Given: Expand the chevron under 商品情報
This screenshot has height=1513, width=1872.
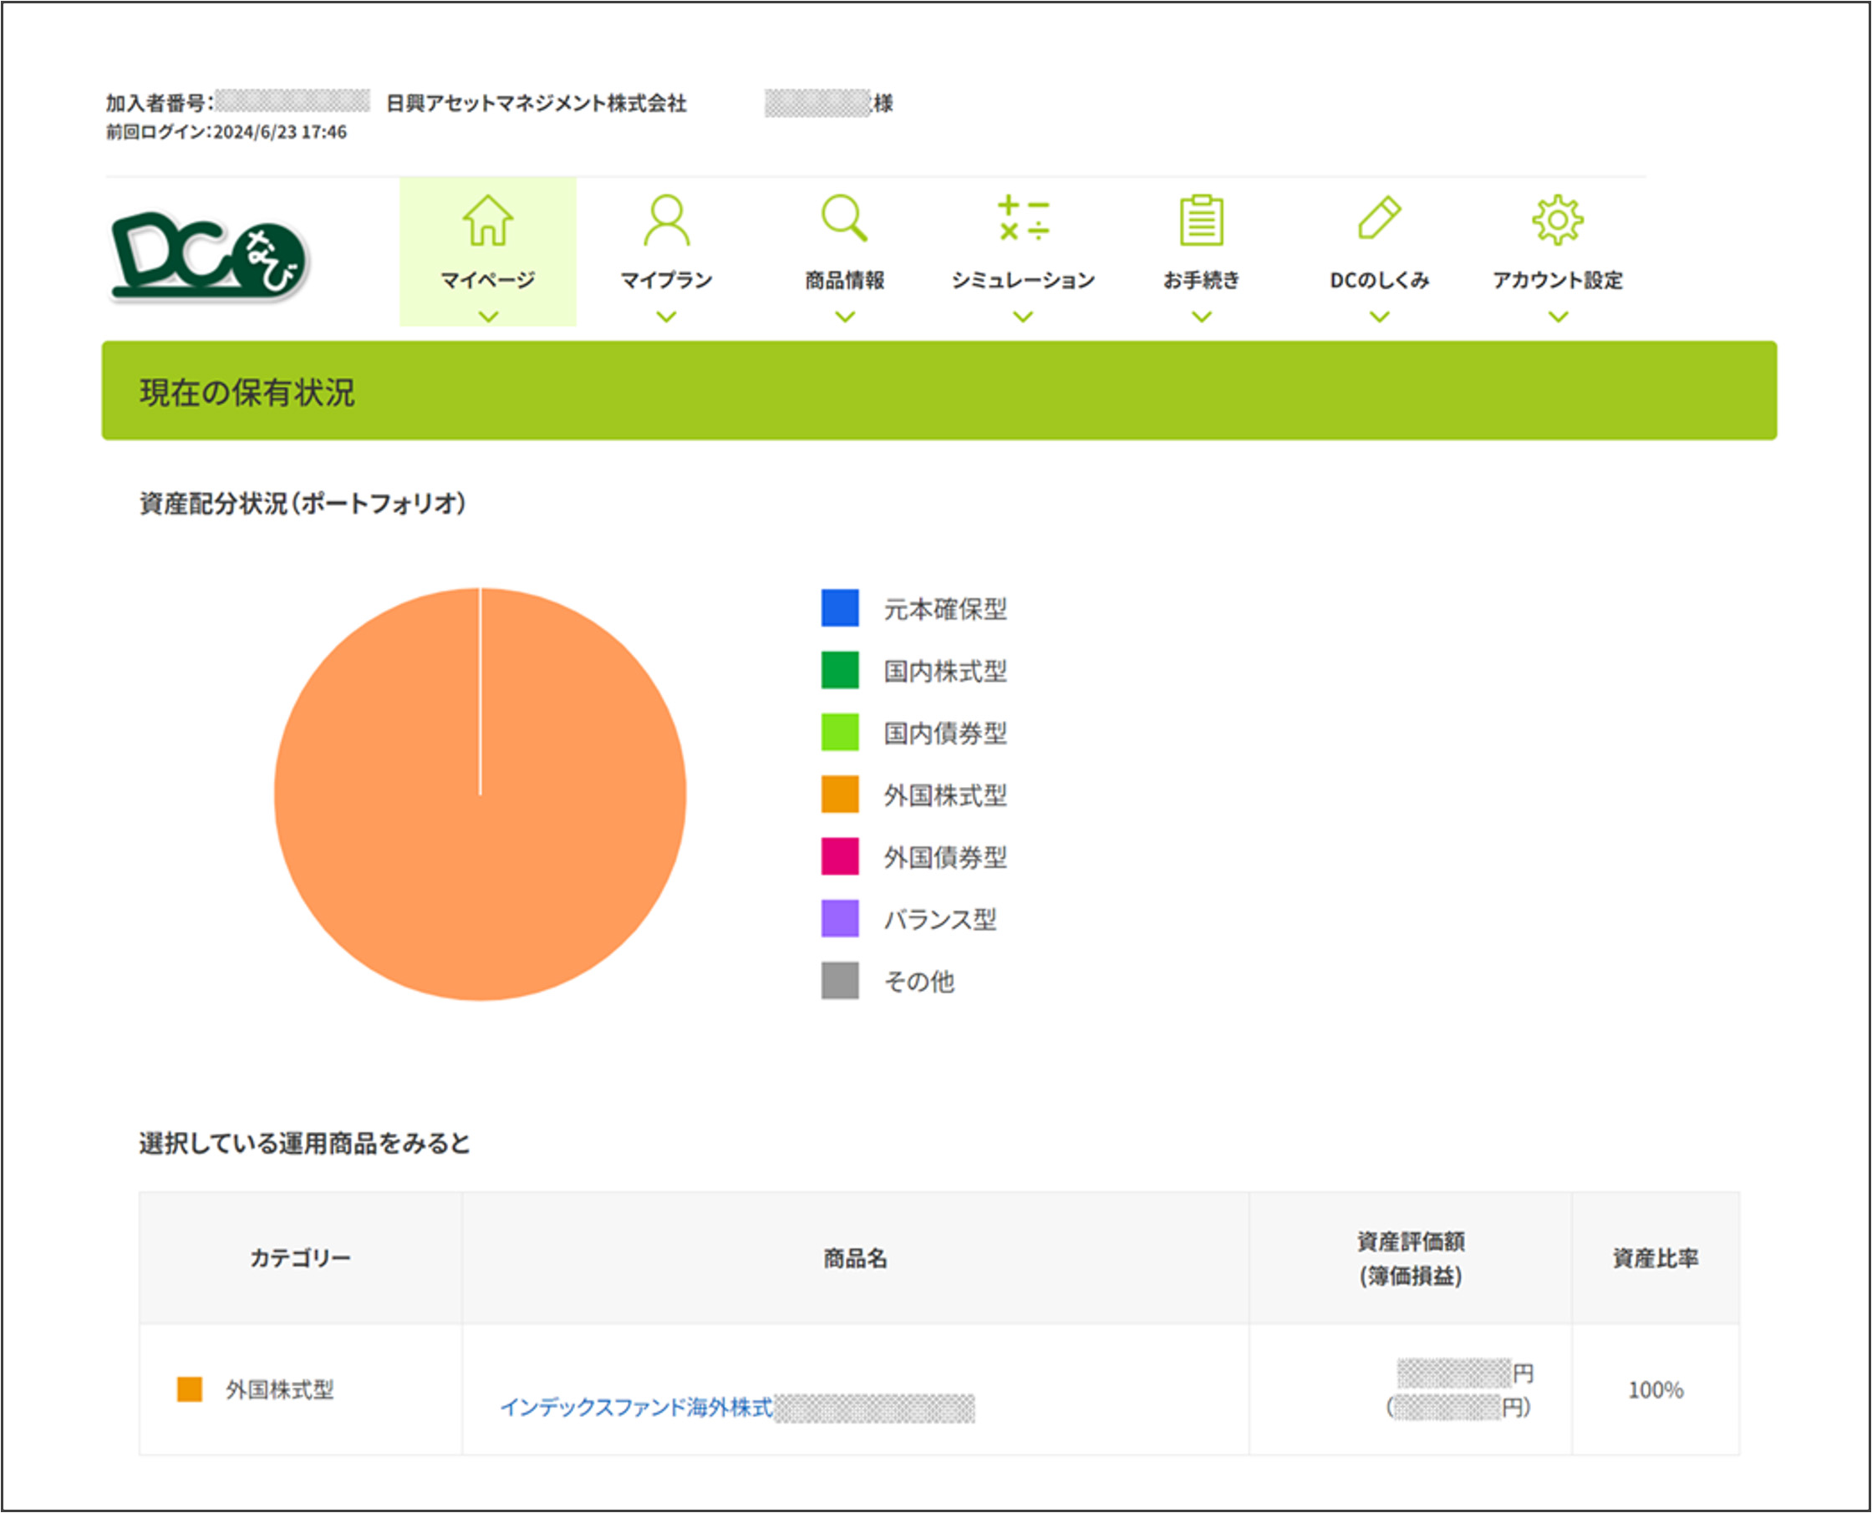Looking at the screenshot, I should [x=845, y=317].
